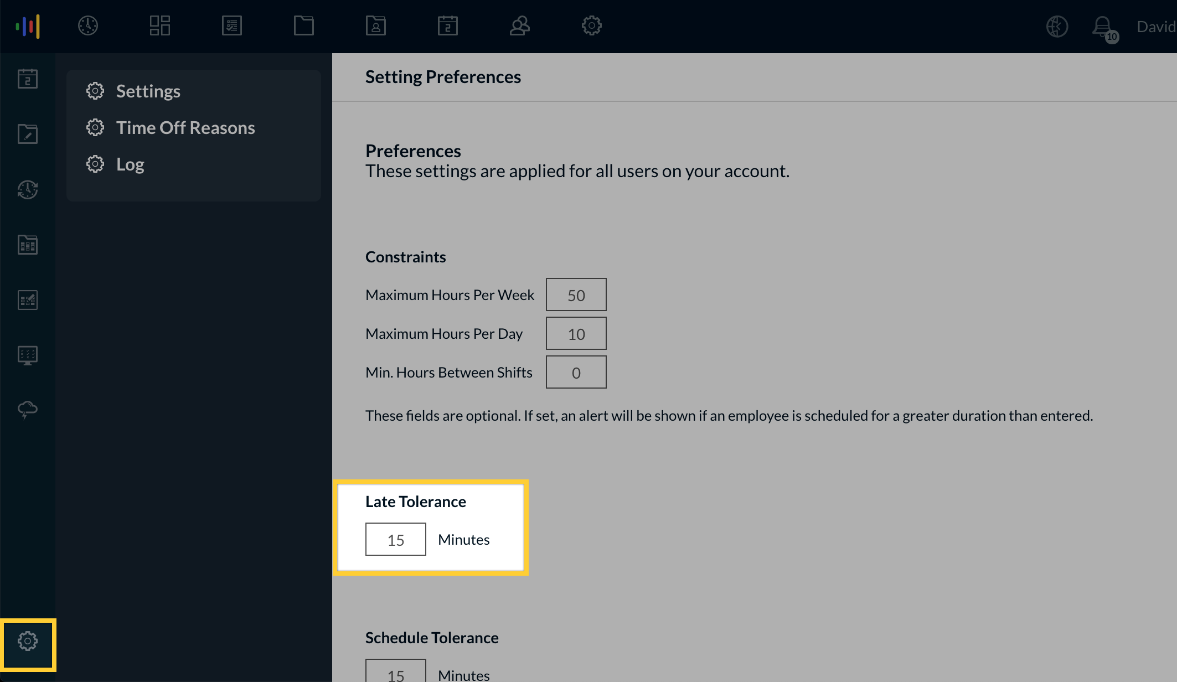Screen dimensions: 1177x682
Task: Open the table grid icon in left sidebar
Action: coord(28,245)
